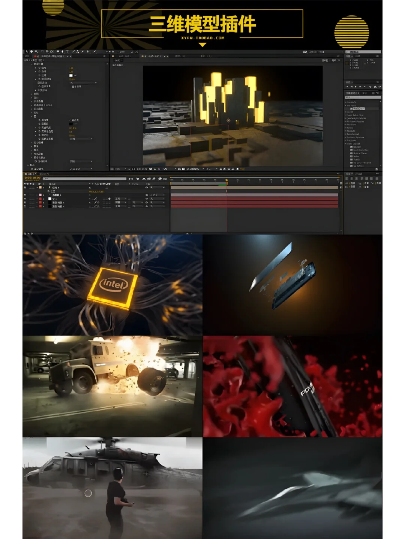This screenshot has width=405, height=539.
Task: Click the white color swatch in Effect Controls
Action: [71, 75]
